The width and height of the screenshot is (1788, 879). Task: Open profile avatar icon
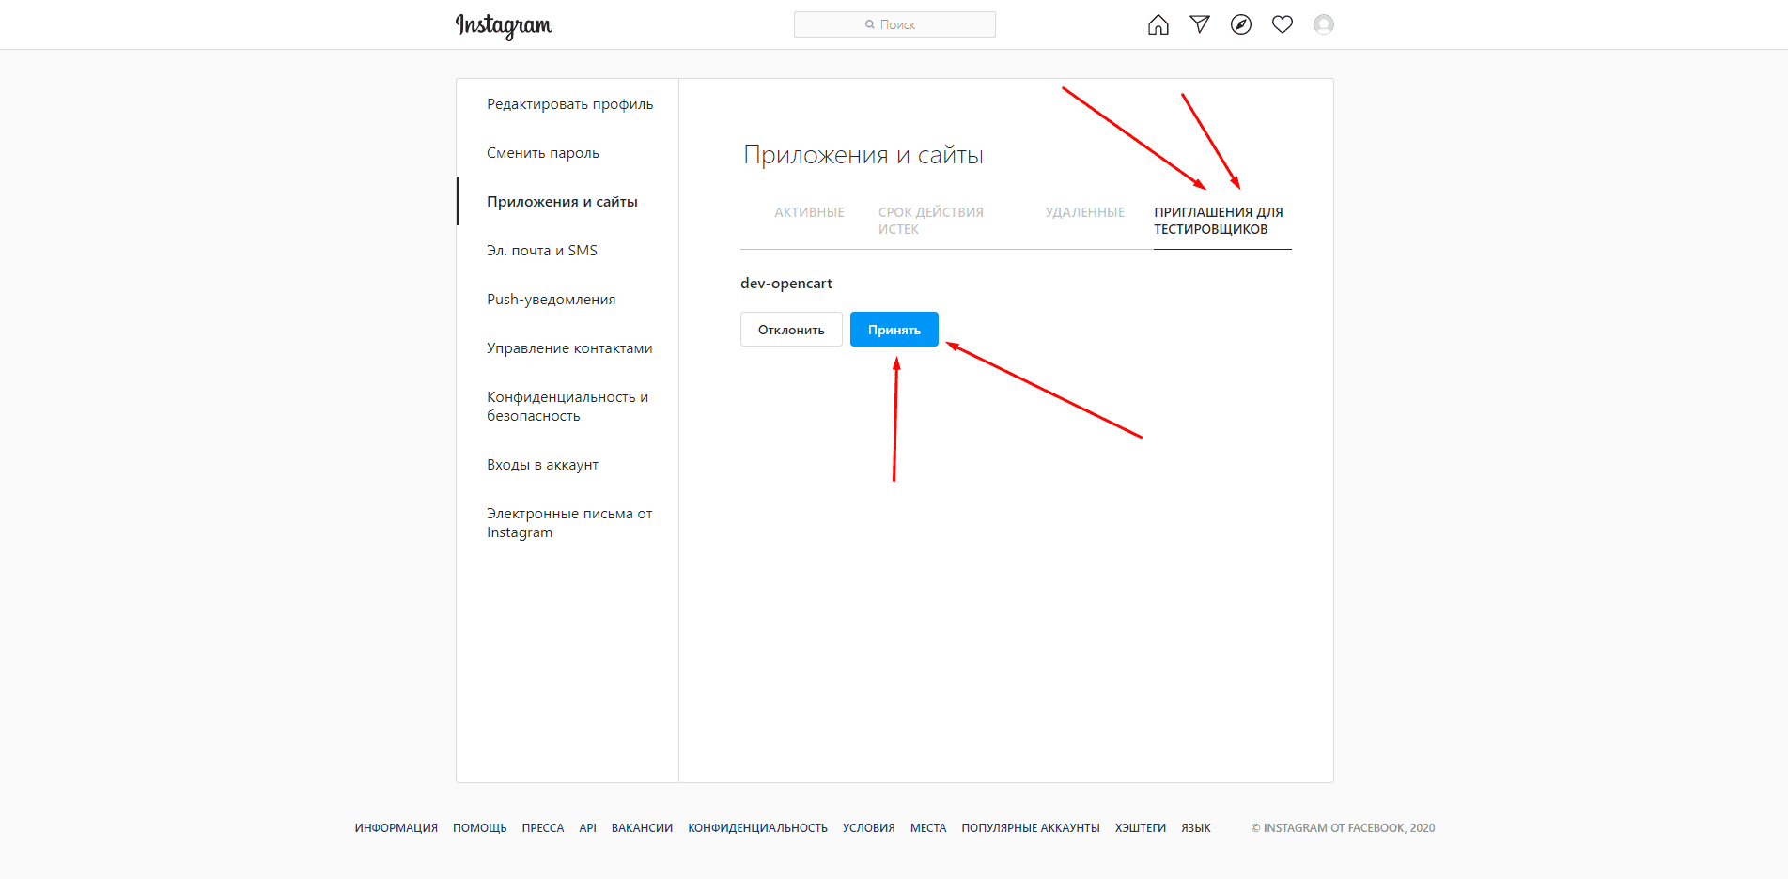1324,24
